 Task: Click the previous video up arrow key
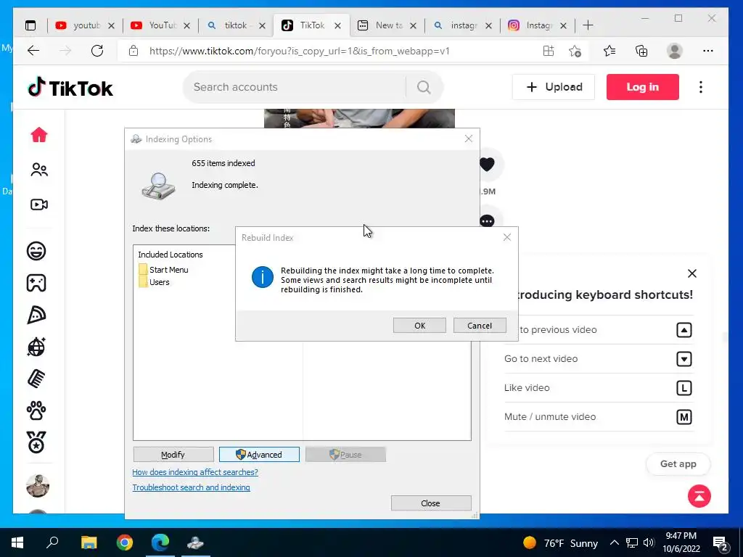point(684,330)
